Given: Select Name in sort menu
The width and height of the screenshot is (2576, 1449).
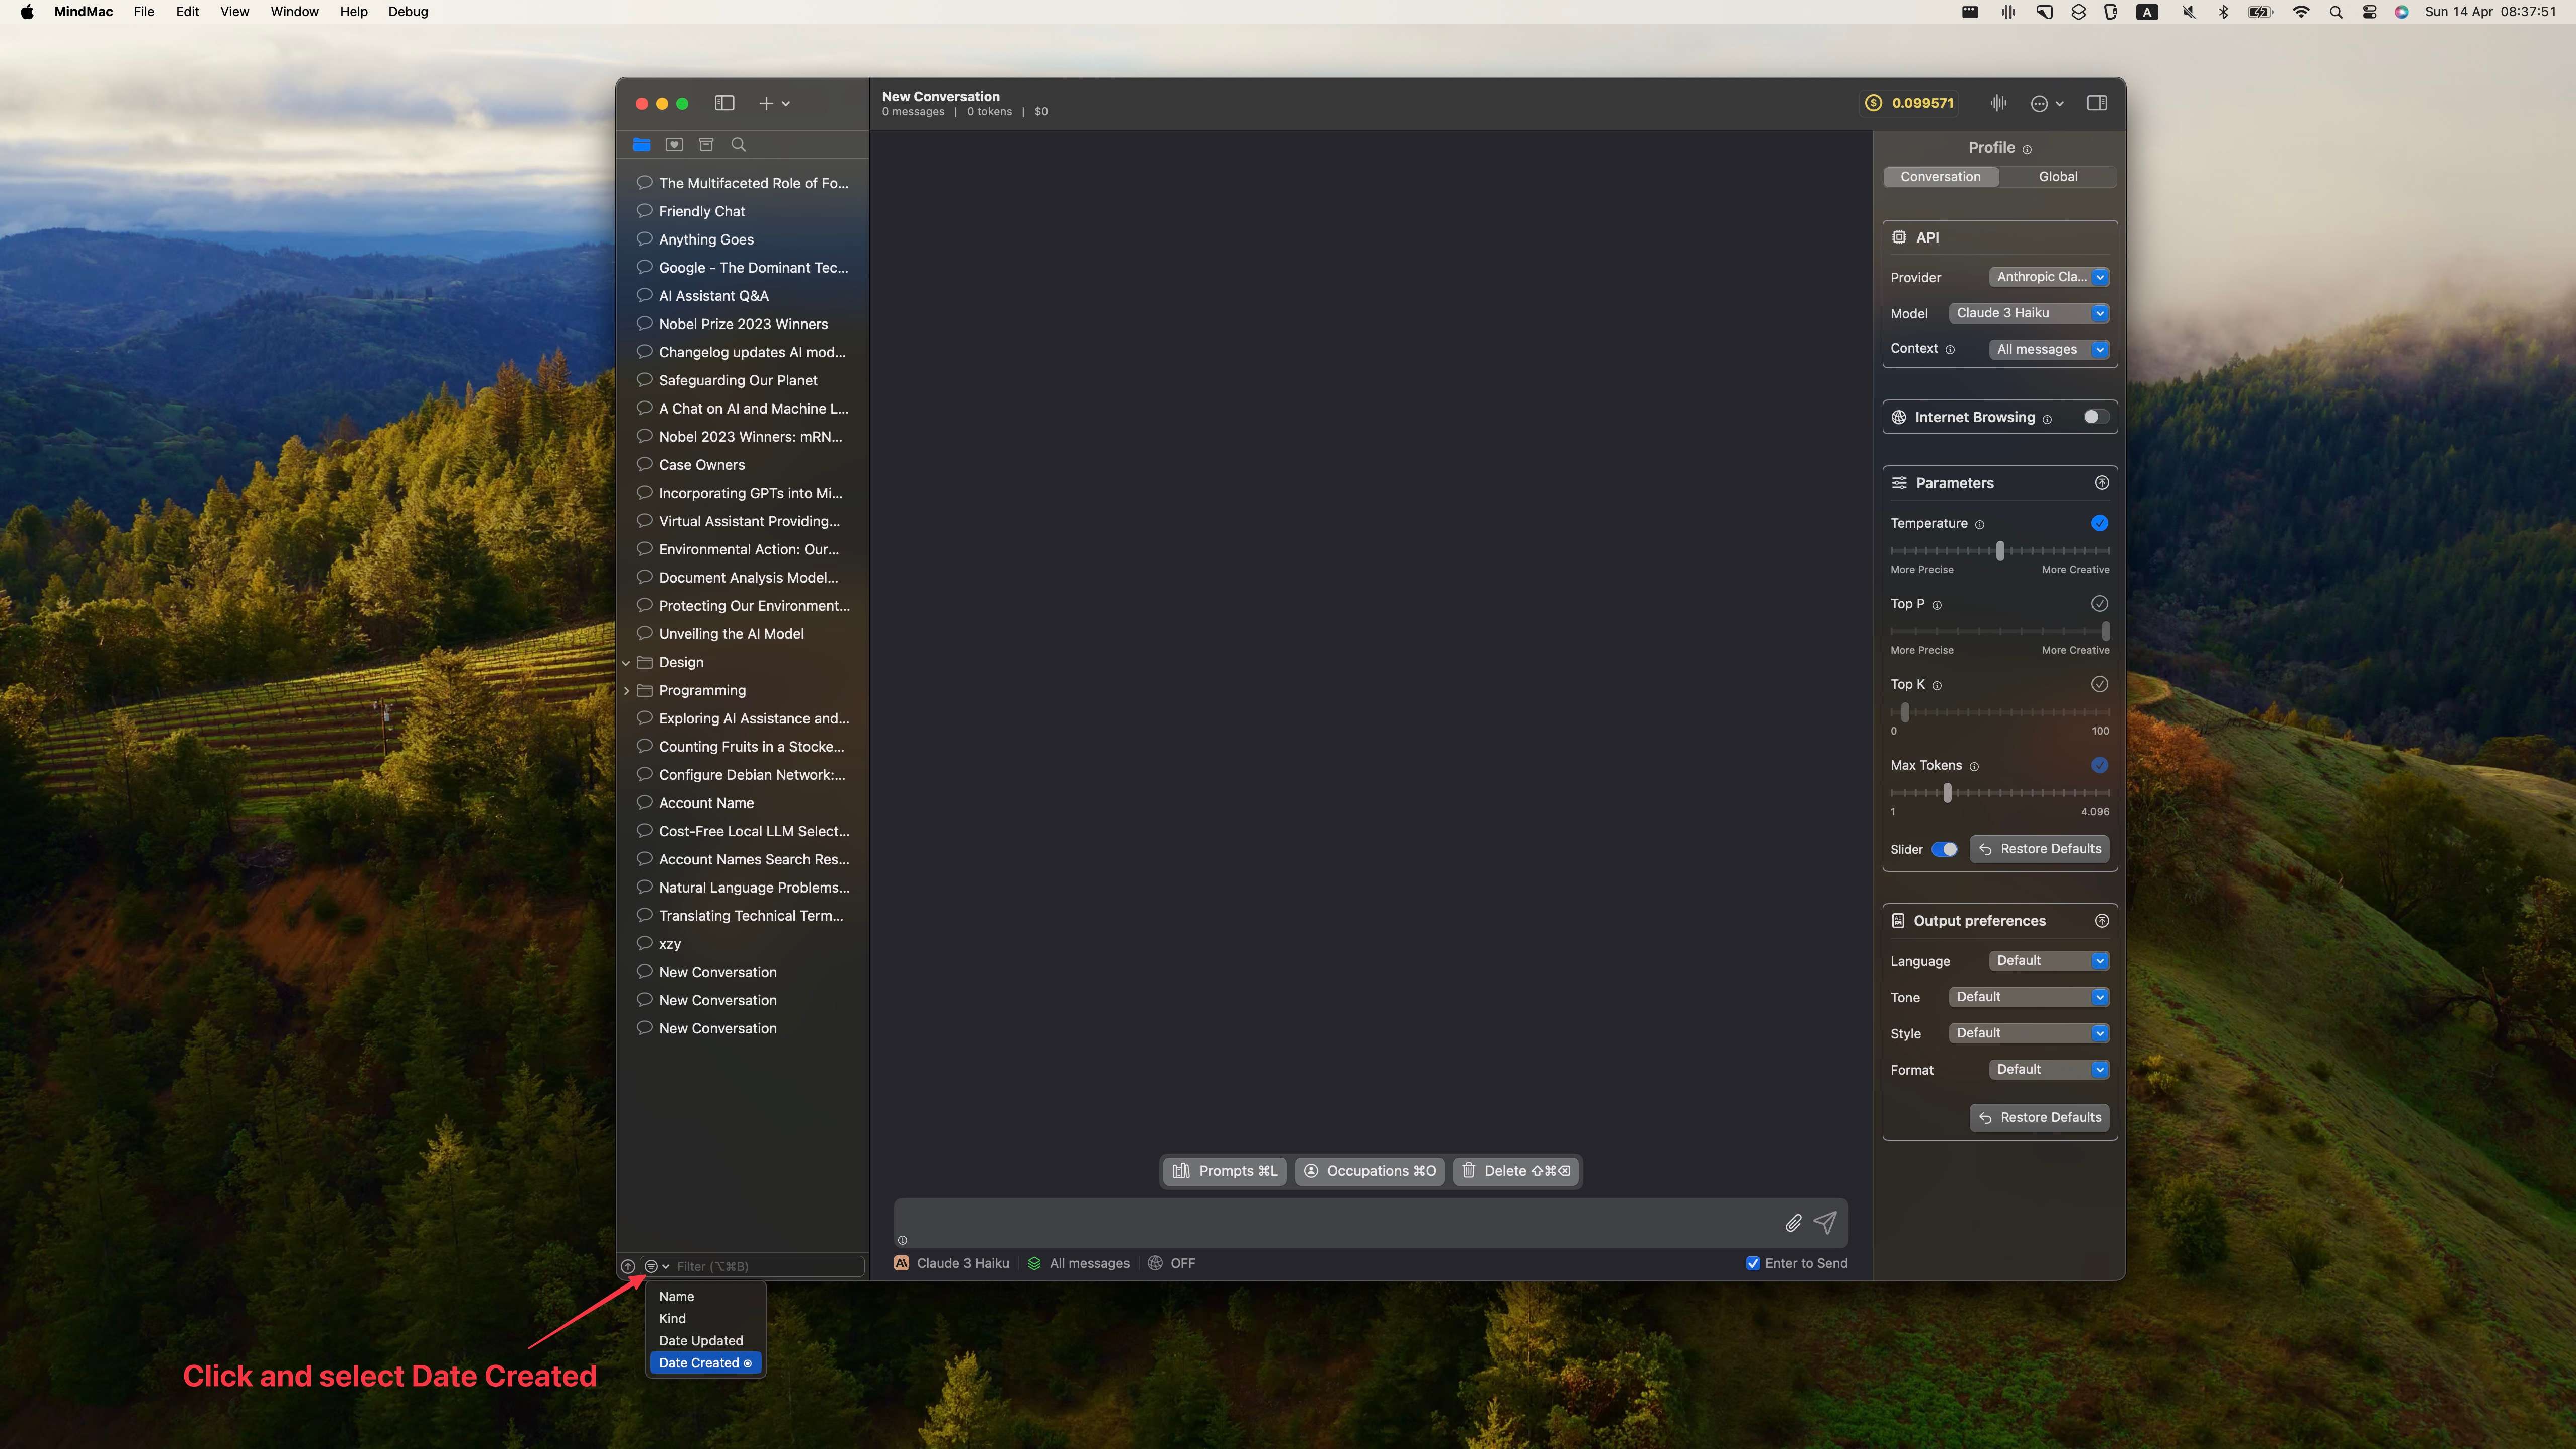Looking at the screenshot, I should coord(705,1296).
